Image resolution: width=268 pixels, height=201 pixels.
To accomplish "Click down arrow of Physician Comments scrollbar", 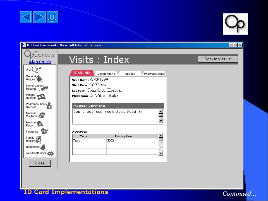I will 161,121.
